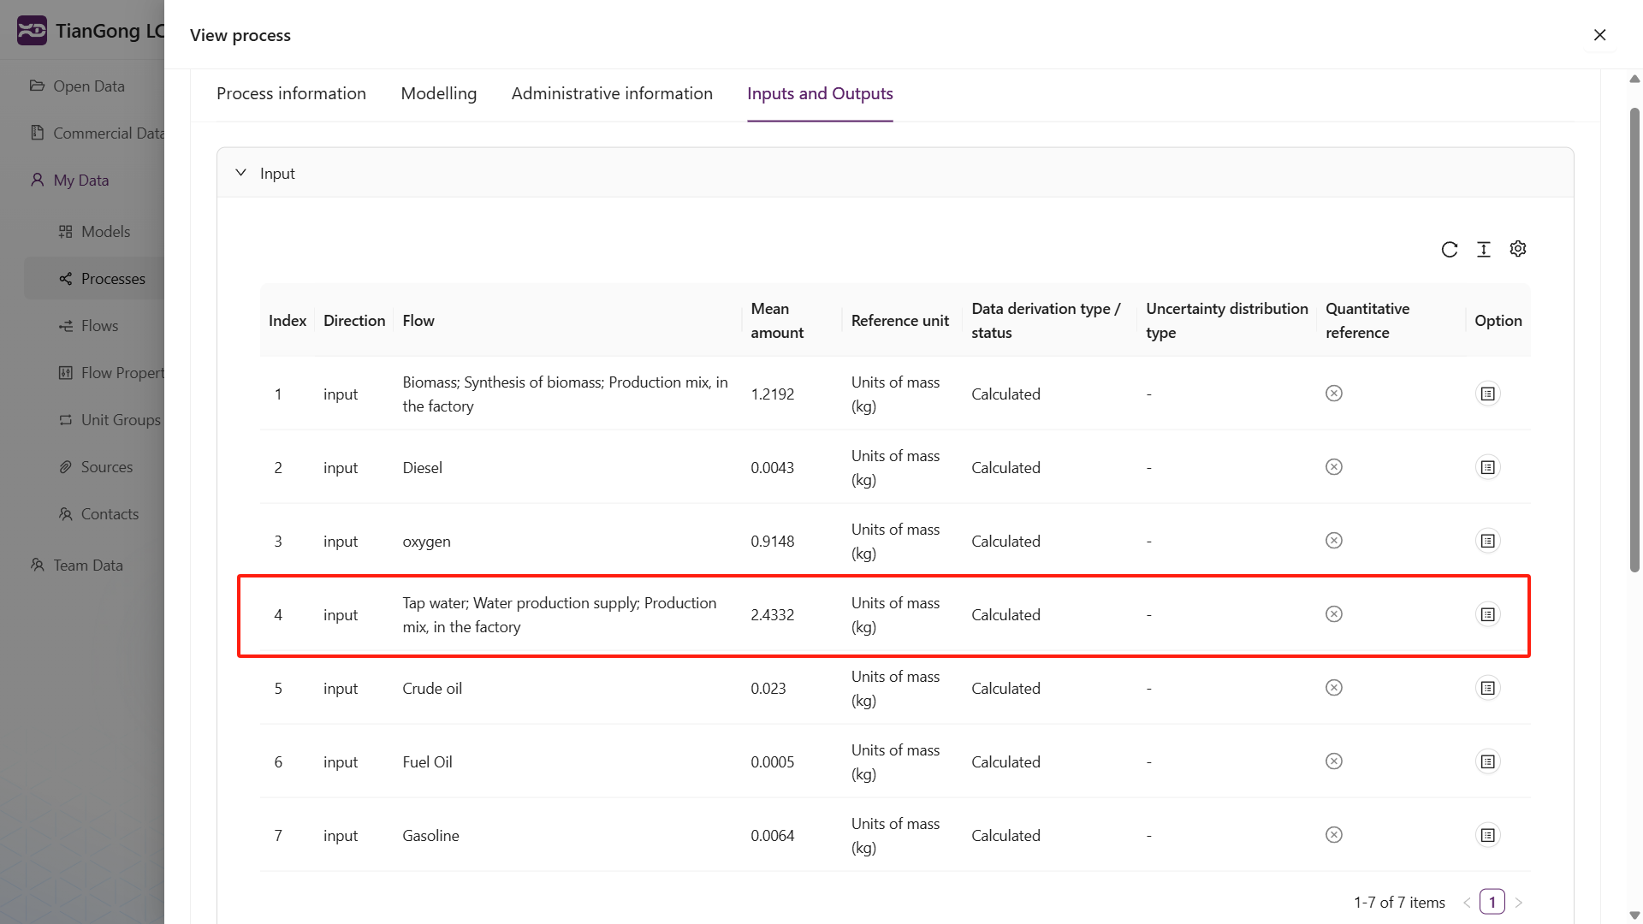The height and width of the screenshot is (924, 1643).
Task: Open table density options icon
Action: pyautogui.click(x=1483, y=249)
